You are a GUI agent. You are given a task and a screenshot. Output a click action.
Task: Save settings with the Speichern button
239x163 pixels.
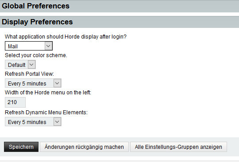[21, 147]
